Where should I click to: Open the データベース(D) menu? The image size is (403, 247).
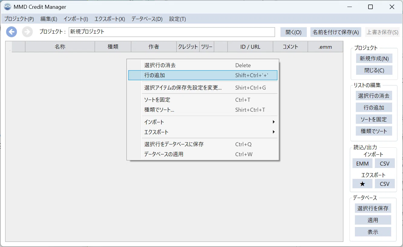(147, 19)
